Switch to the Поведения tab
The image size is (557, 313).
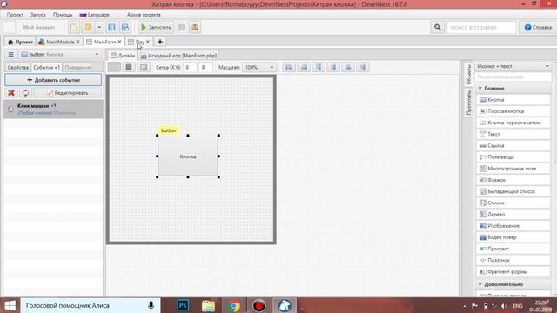click(x=77, y=67)
